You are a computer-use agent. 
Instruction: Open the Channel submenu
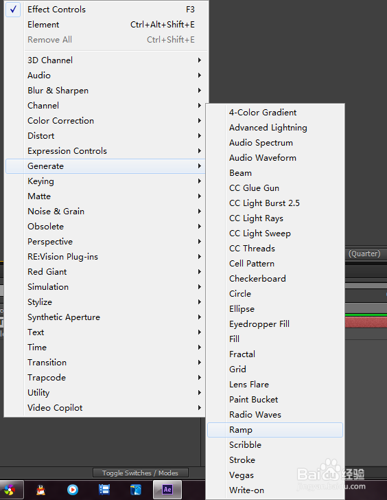106,106
